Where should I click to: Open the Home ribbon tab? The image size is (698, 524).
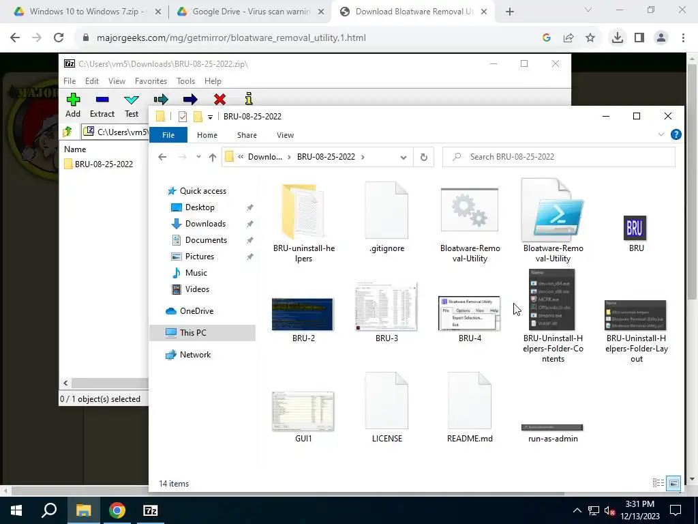click(x=207, y=135)
